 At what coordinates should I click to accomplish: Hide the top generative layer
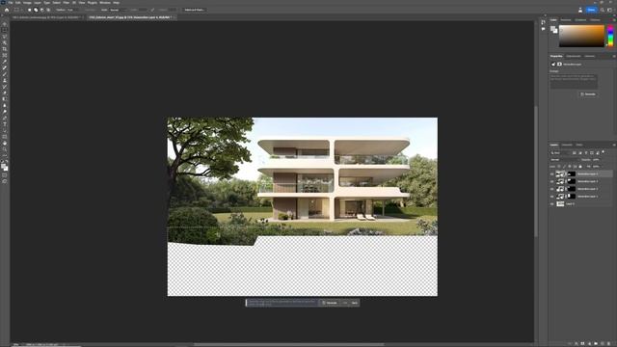click(x=551, y=173)
